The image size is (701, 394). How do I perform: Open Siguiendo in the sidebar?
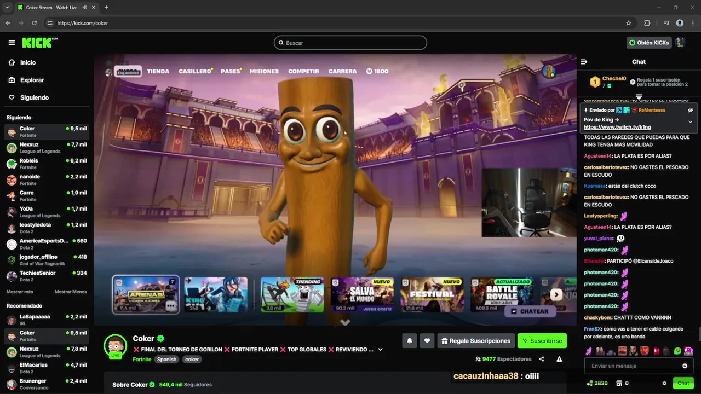point(35,97)
